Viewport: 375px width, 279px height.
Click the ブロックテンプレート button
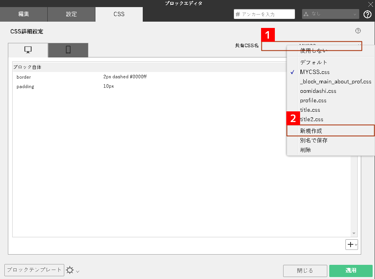pos(34,270)
